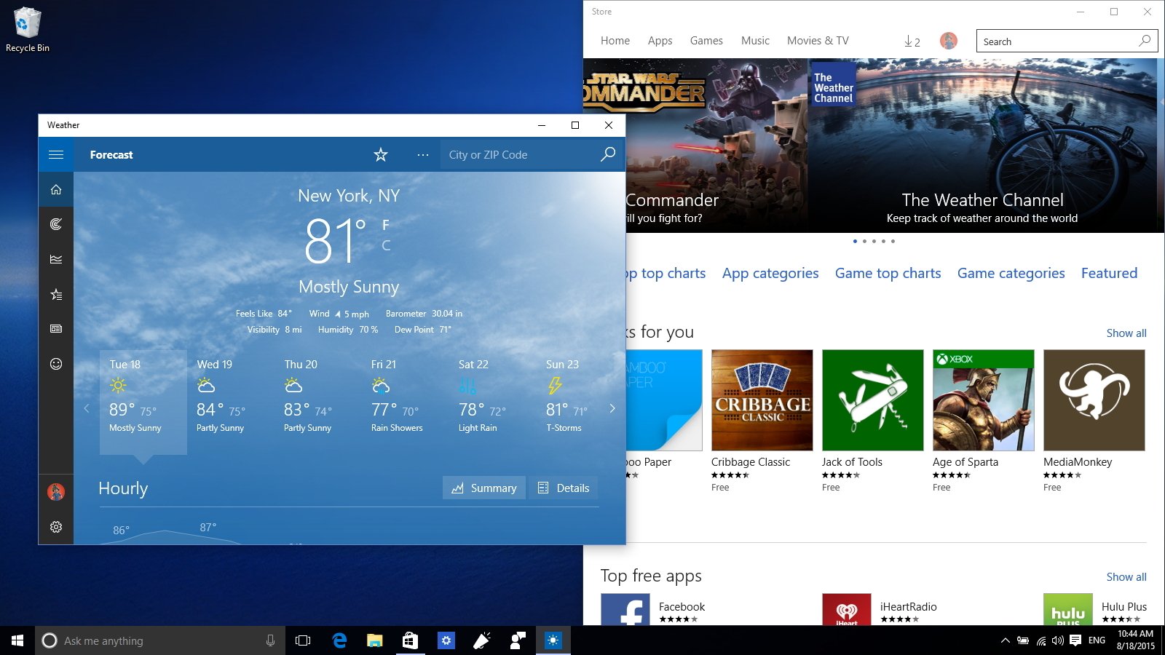This screenshot has height=655, width=1165.
Task: Switch Hourly view to Summary
Action: click(x=484, y=488)
